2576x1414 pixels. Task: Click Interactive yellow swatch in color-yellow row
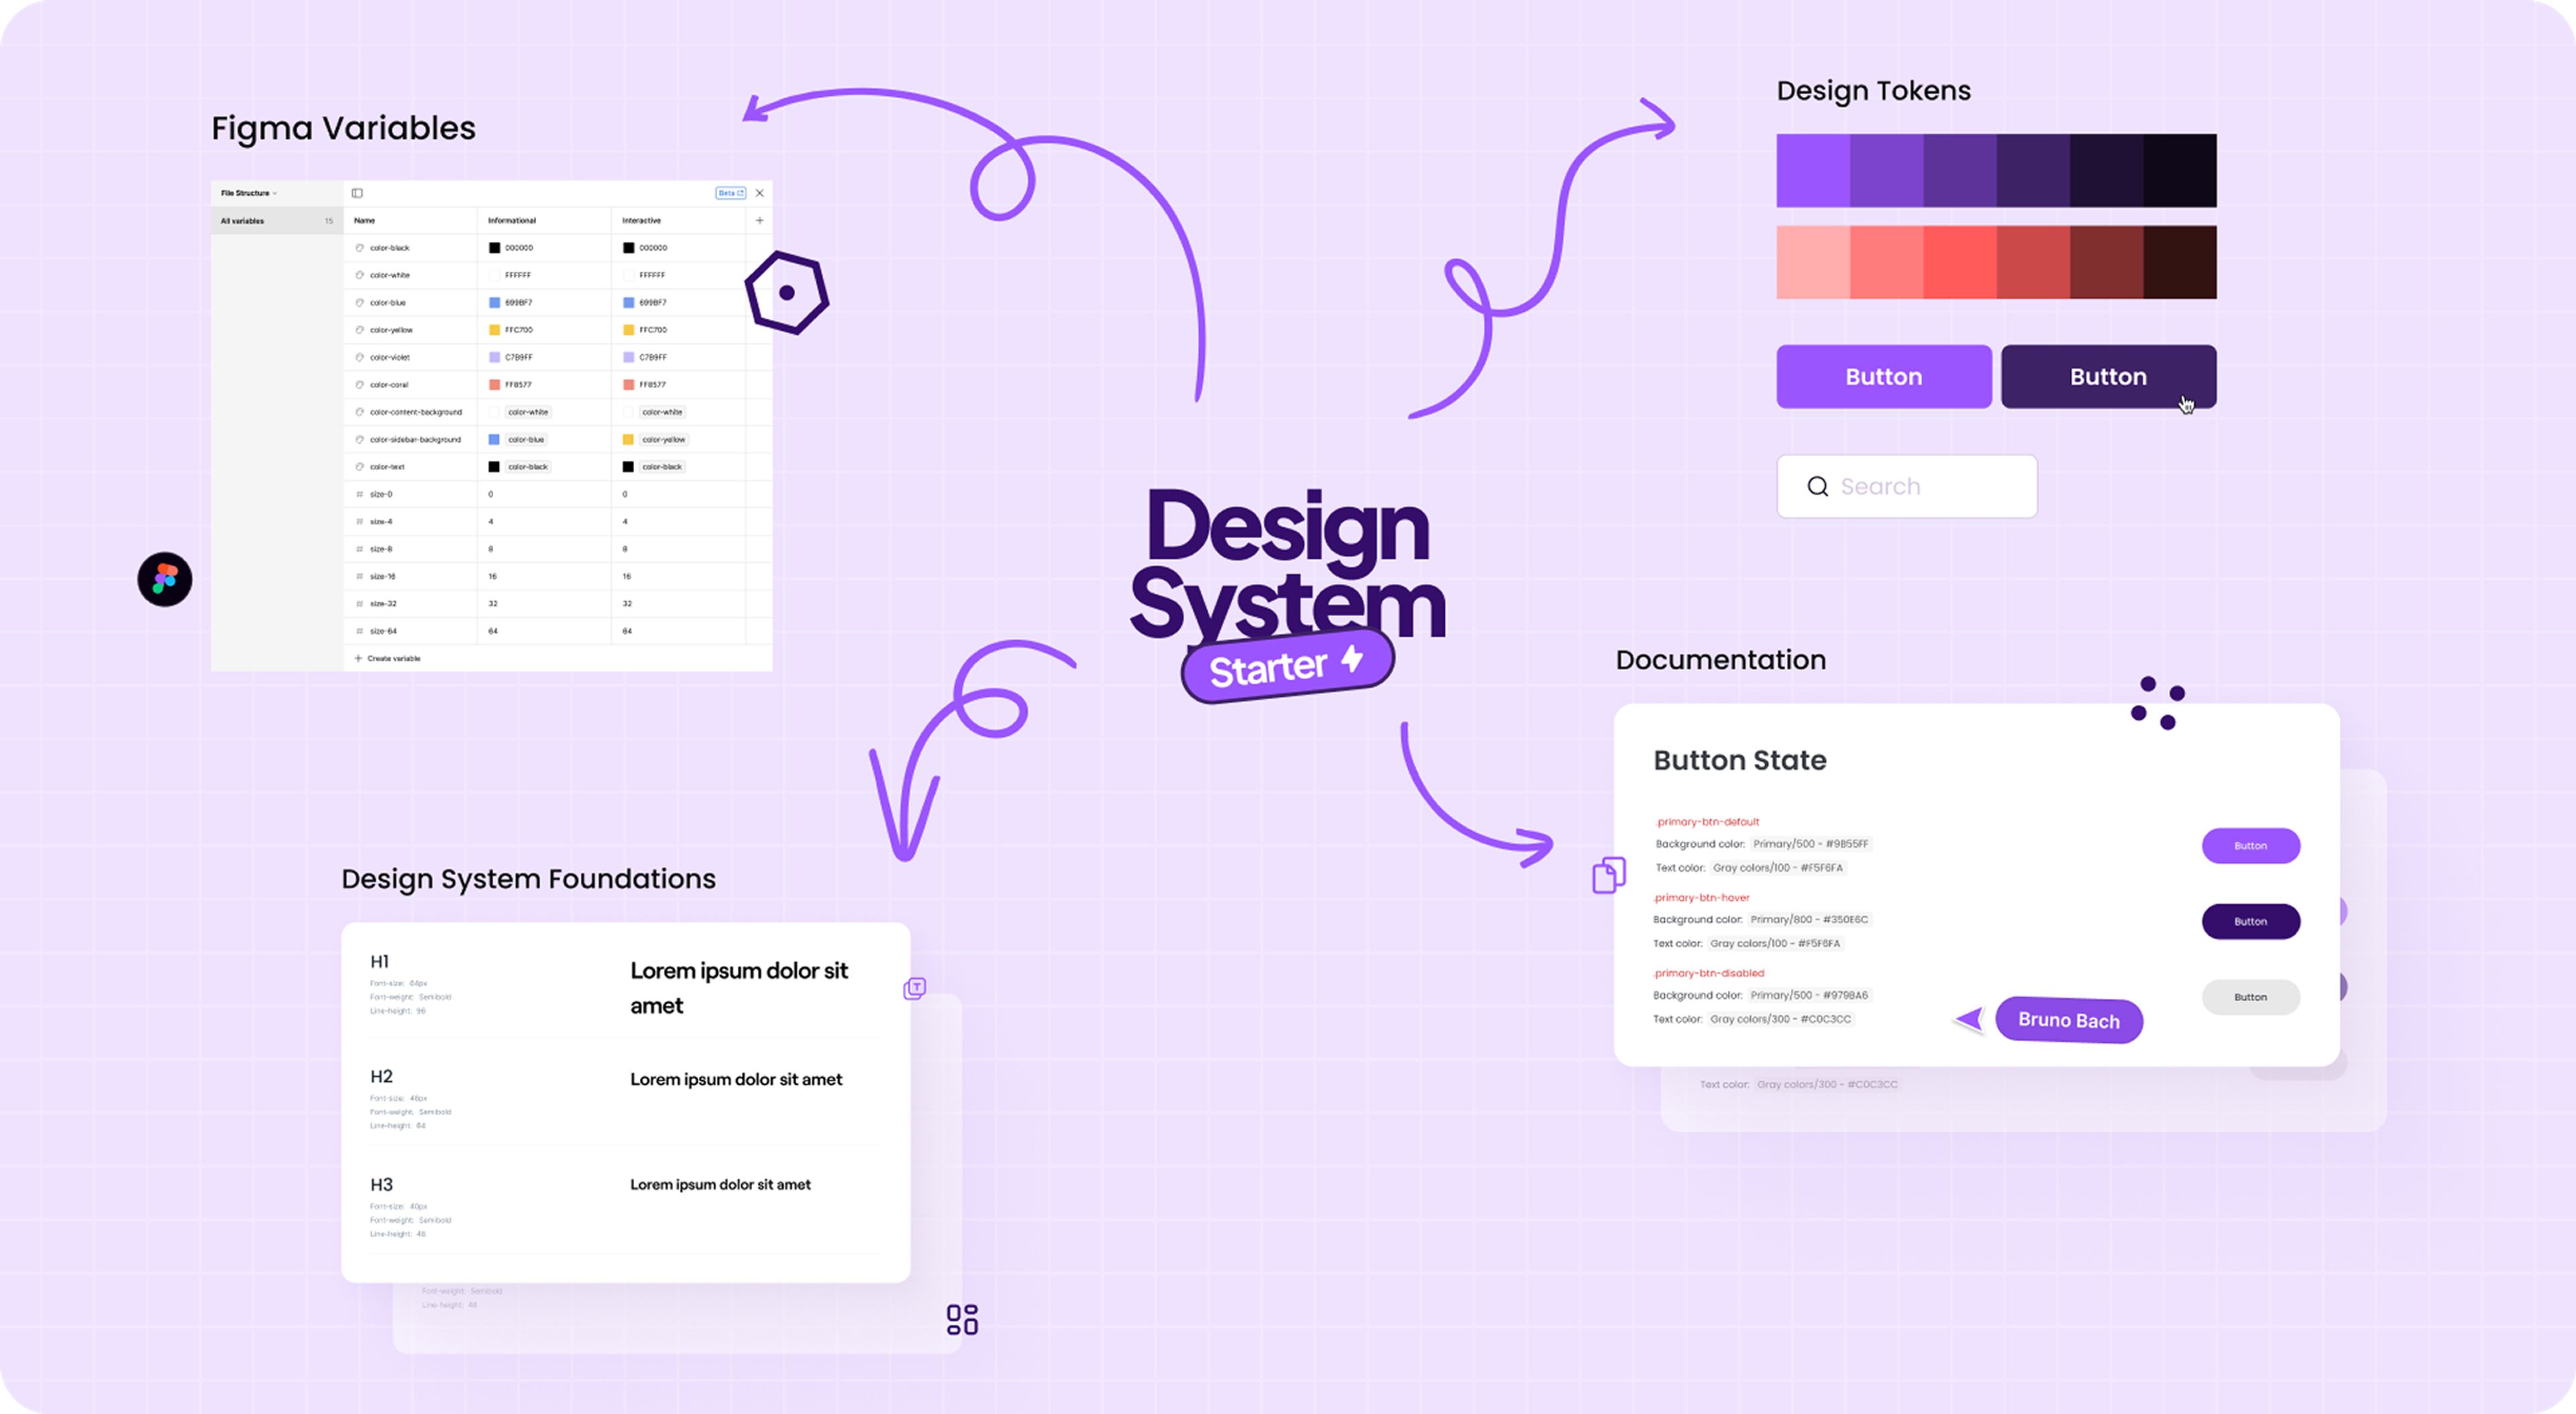pos(628,330)
